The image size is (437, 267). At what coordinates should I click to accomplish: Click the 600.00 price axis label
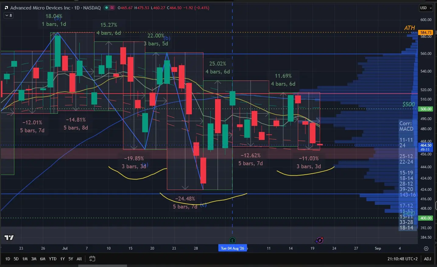[426, 20]
